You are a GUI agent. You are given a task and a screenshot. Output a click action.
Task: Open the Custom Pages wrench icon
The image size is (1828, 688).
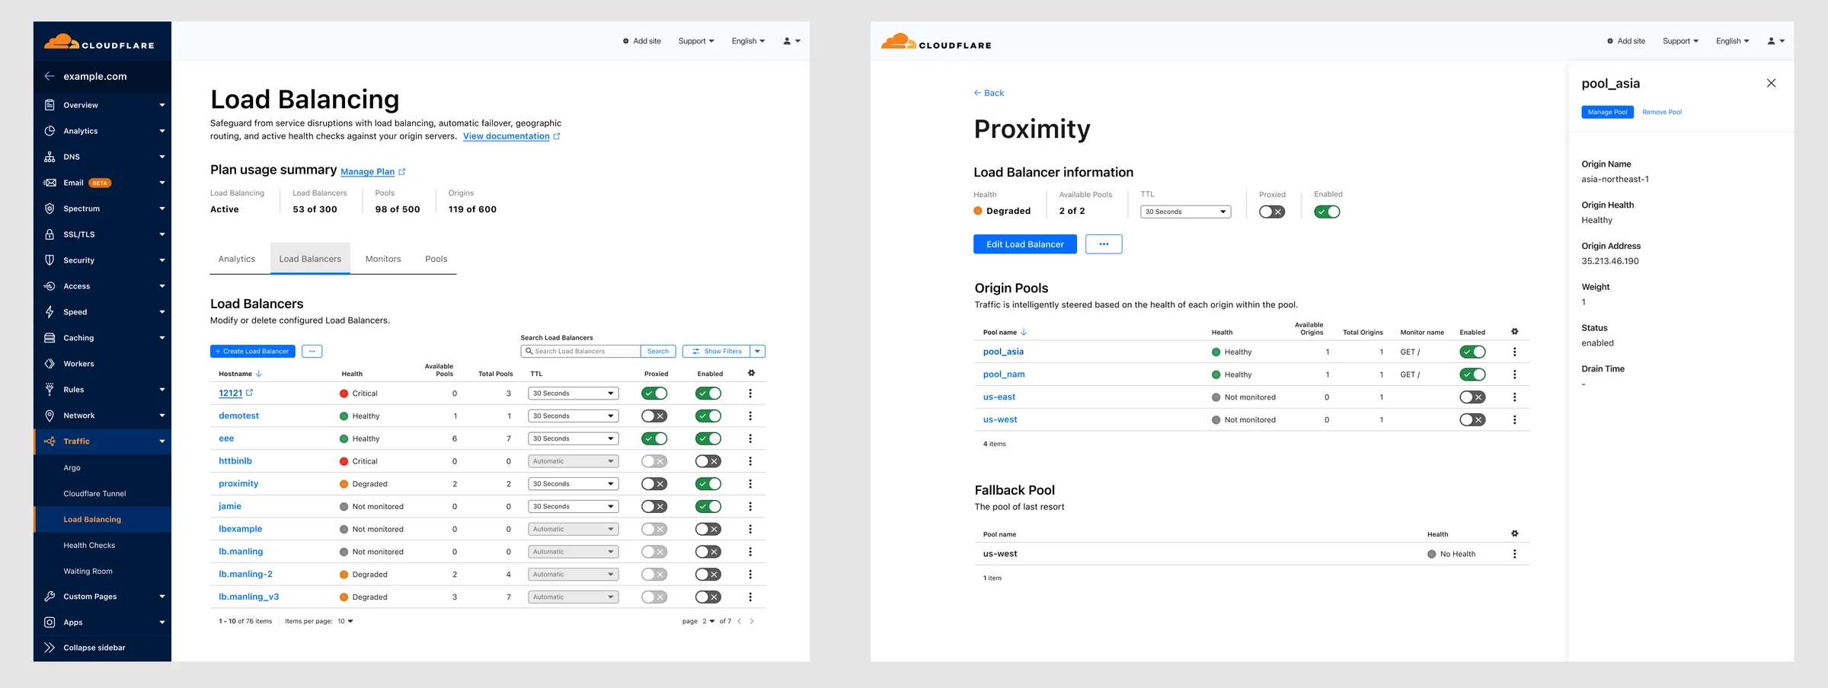pyautogui.click(x=50, y=597)
